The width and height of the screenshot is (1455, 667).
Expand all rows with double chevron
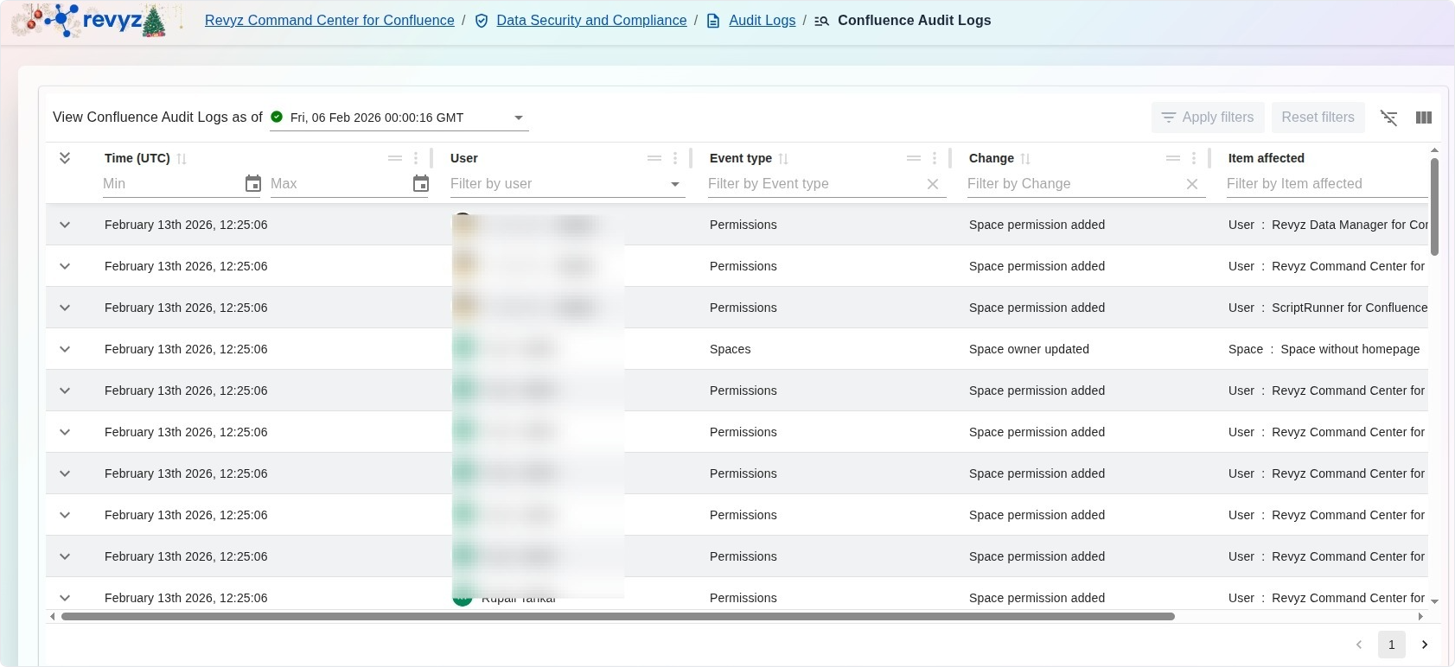(x=65, y=158)
